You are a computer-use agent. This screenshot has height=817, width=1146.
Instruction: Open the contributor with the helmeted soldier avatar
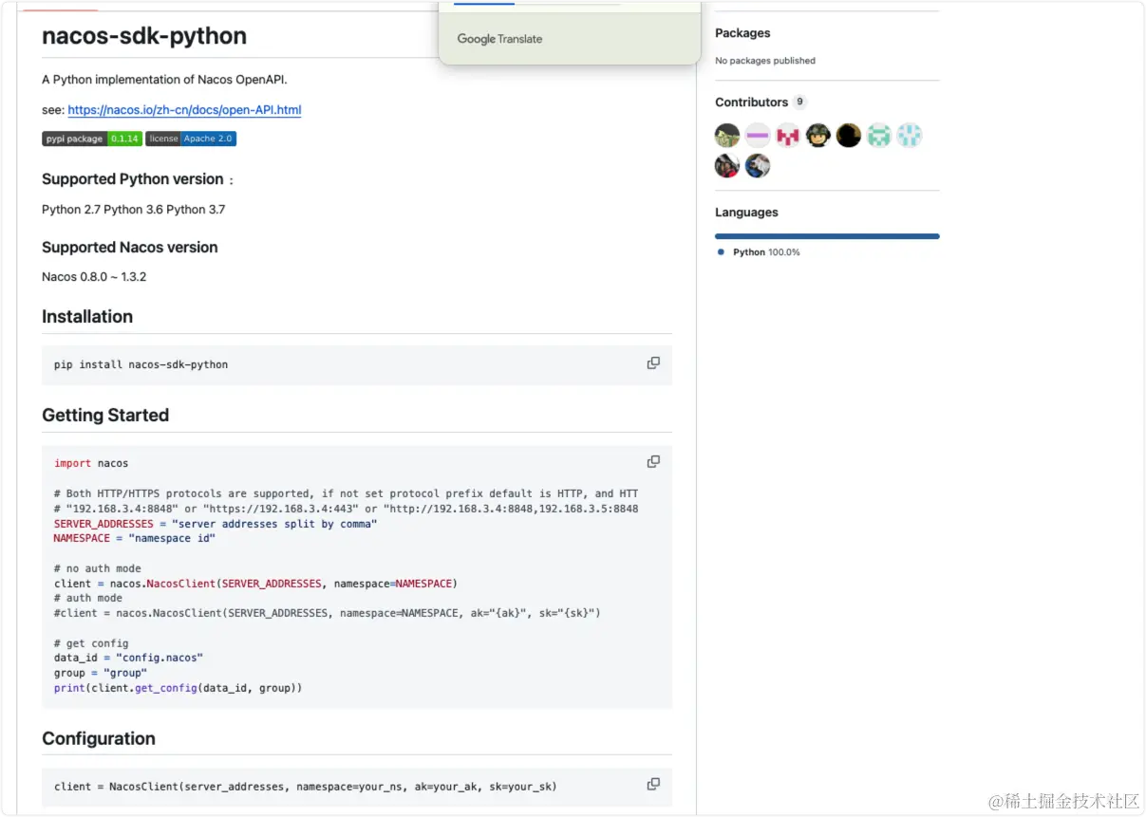click(x=818, y=136)
